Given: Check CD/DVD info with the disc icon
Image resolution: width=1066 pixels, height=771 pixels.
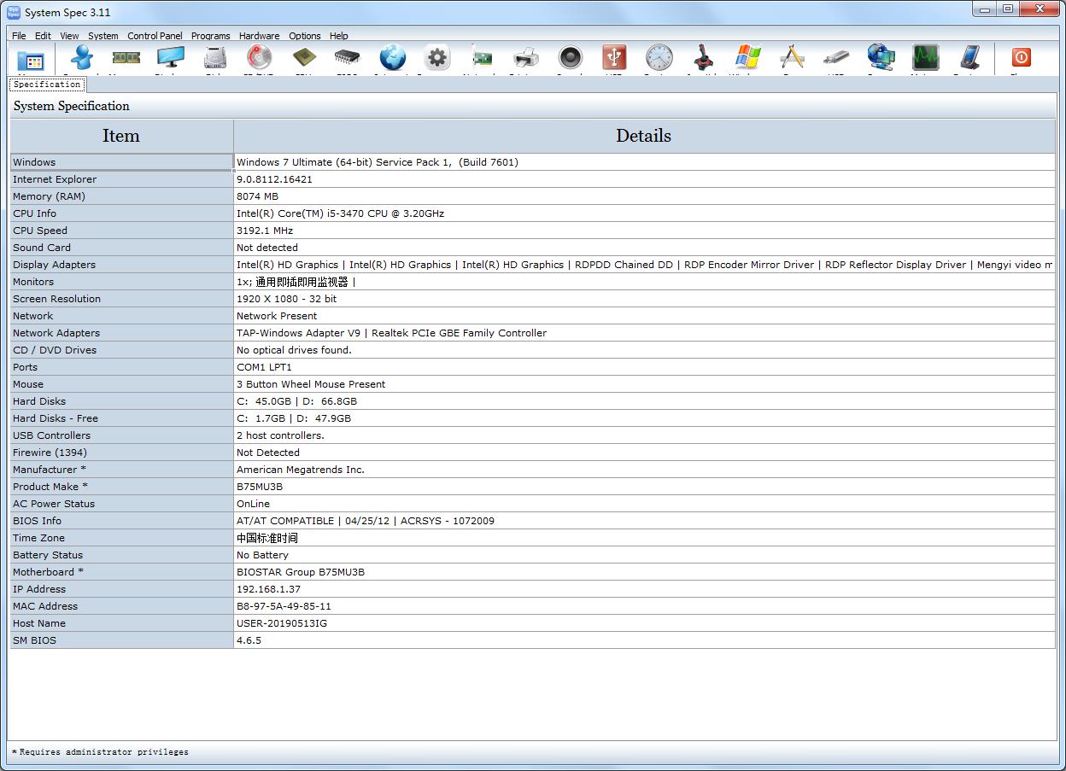Looking at the screenshot, I should (x=259, y=58).
